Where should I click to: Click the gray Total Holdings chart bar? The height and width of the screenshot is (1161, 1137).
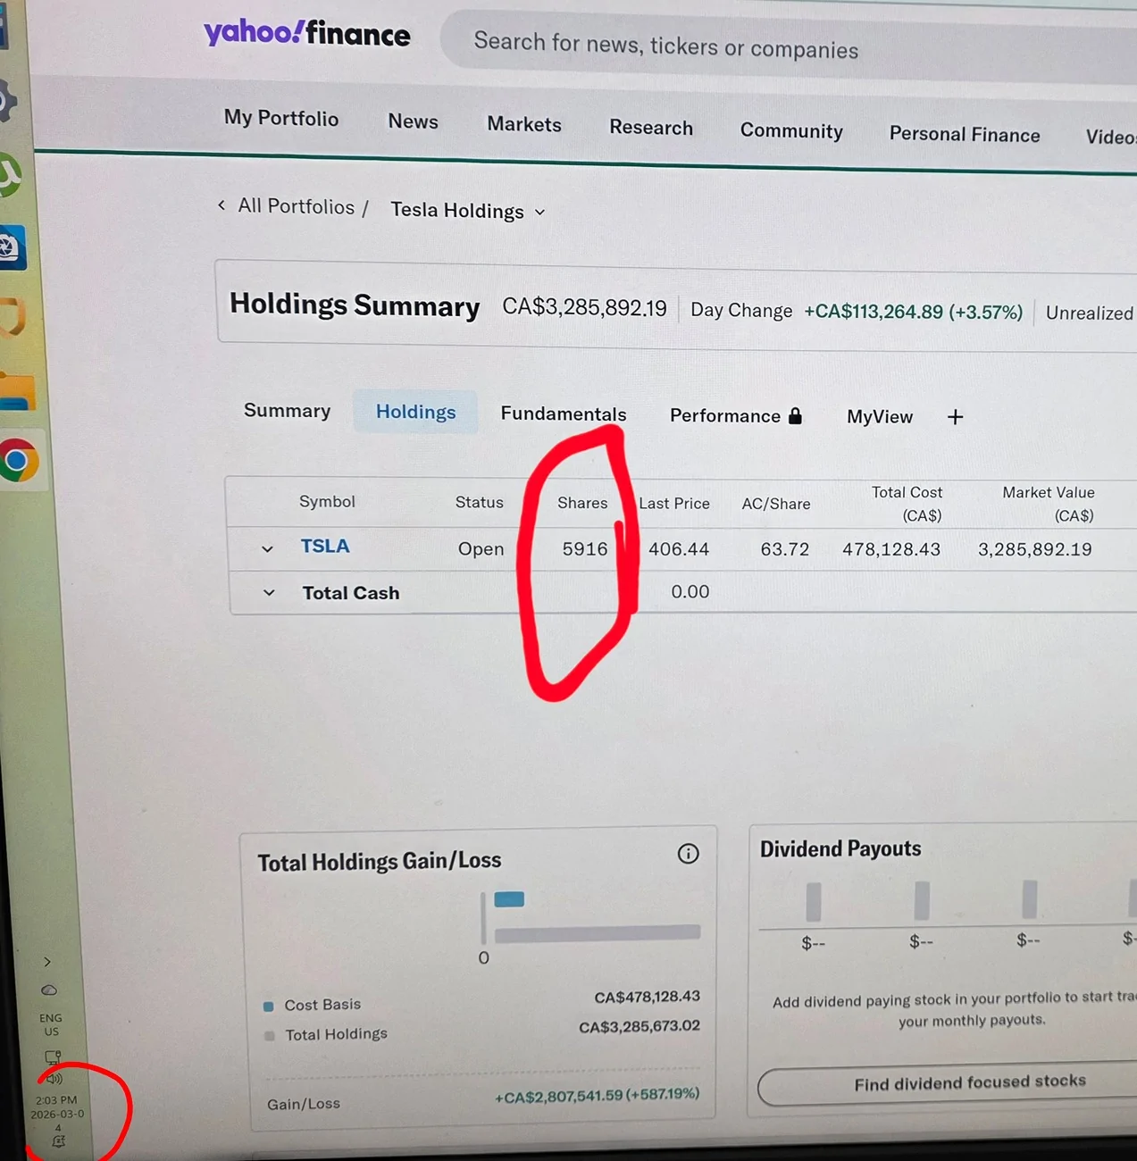click(x=598, y=934)
